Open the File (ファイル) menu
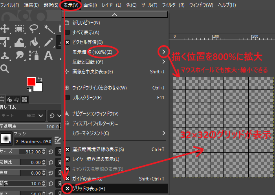The image size is (275, 195). tap(10, 5)
